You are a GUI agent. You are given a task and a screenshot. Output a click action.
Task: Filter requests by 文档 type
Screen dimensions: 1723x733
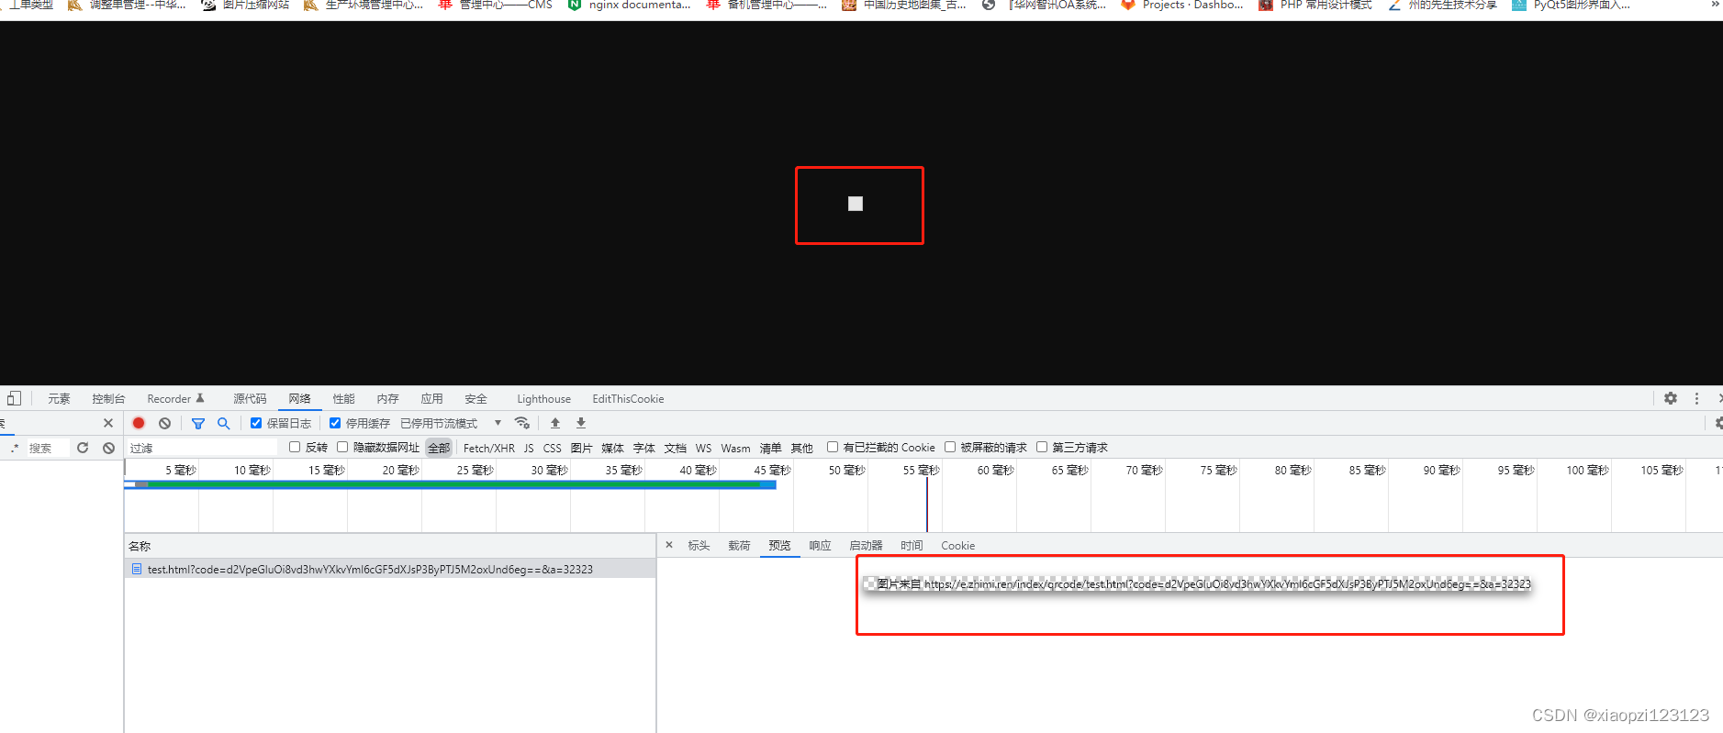[x=675, y=448]
